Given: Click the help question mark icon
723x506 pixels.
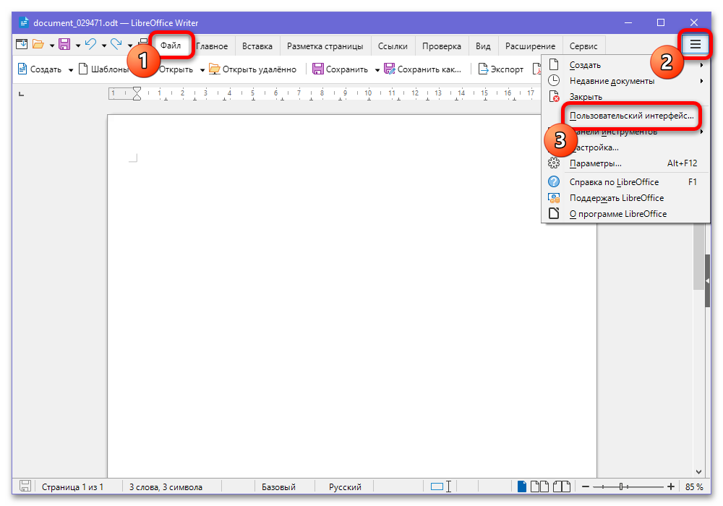Looking at the screenshot, I should (x=554, y=181).
